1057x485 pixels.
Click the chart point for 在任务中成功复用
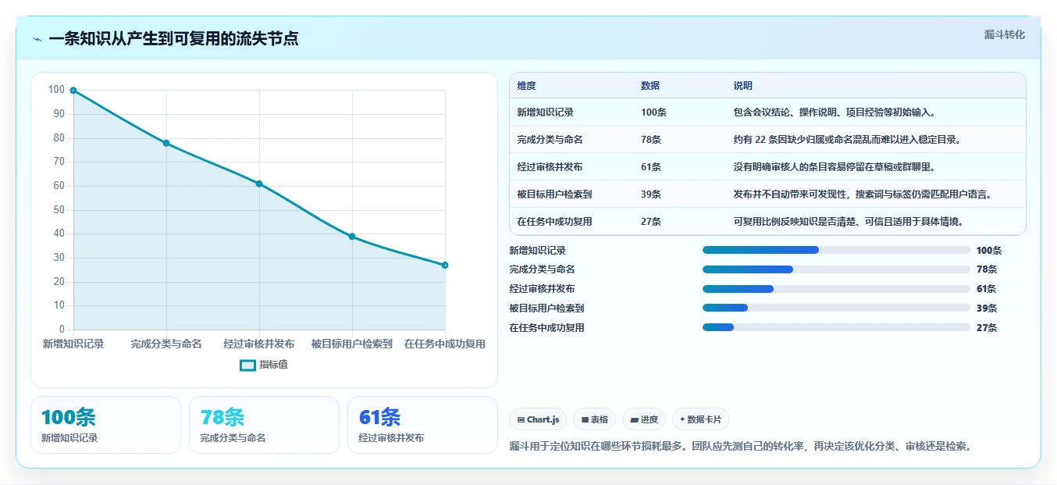click(445, 265)
